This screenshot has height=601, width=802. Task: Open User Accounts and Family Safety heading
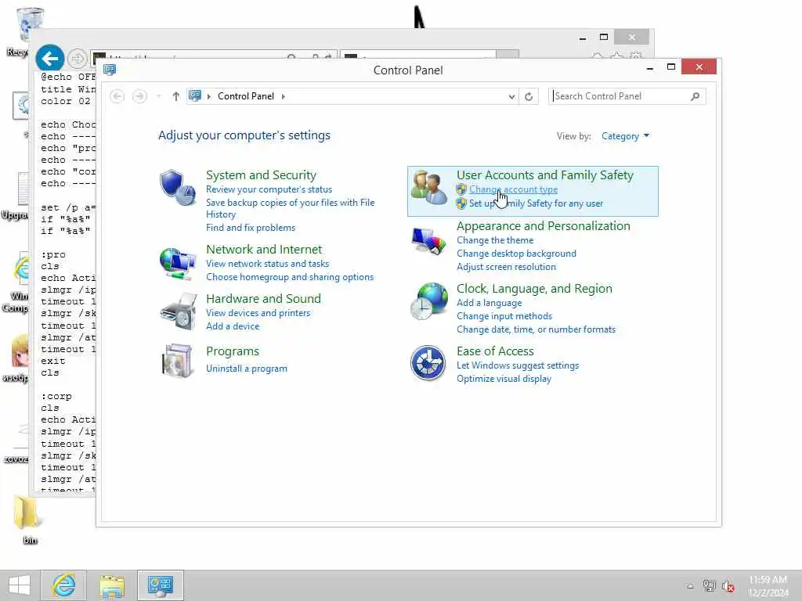(x=545, y=175)
